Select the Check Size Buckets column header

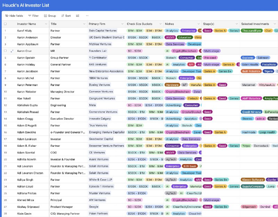point(140,24)
